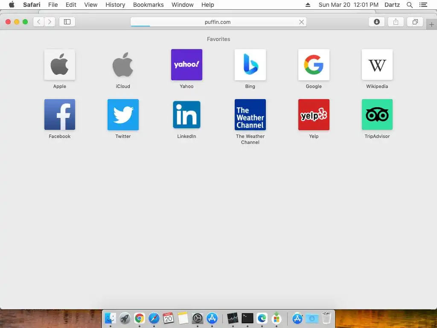Screen dimensions: 437x328
Task: Open the Downloads folder in the Dock
Action: [x=312, y=318]
